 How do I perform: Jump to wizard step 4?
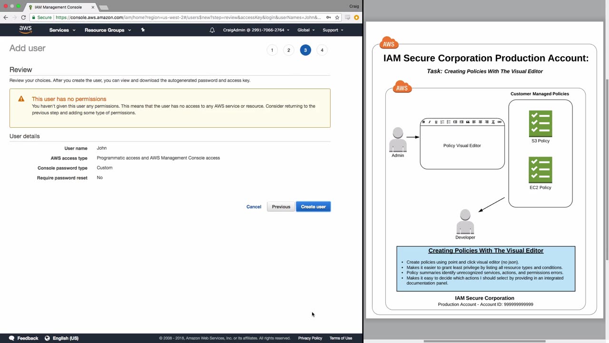point(322,50)
